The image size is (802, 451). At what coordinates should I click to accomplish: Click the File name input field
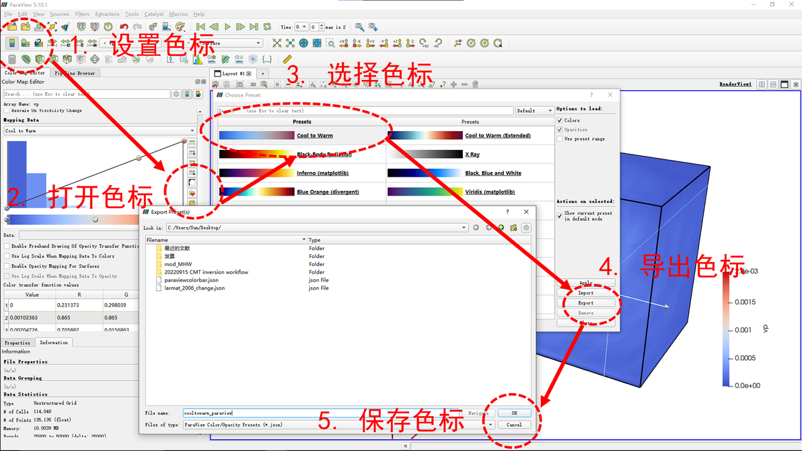click(322, 413)
